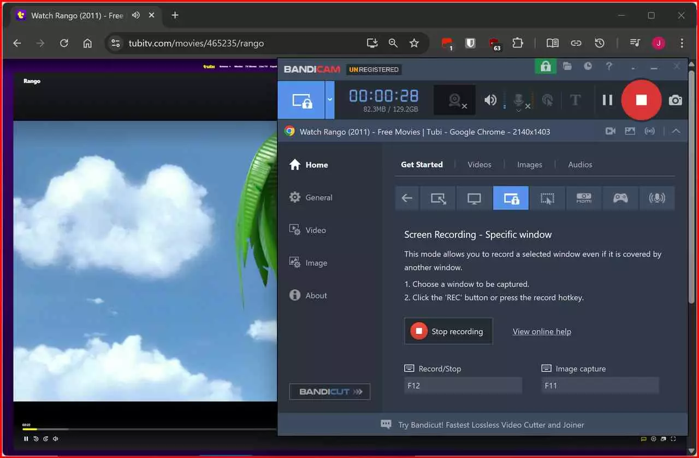Click the specific window mode button in header
This screenshot has width=699, height=458.
click(301, 100)
